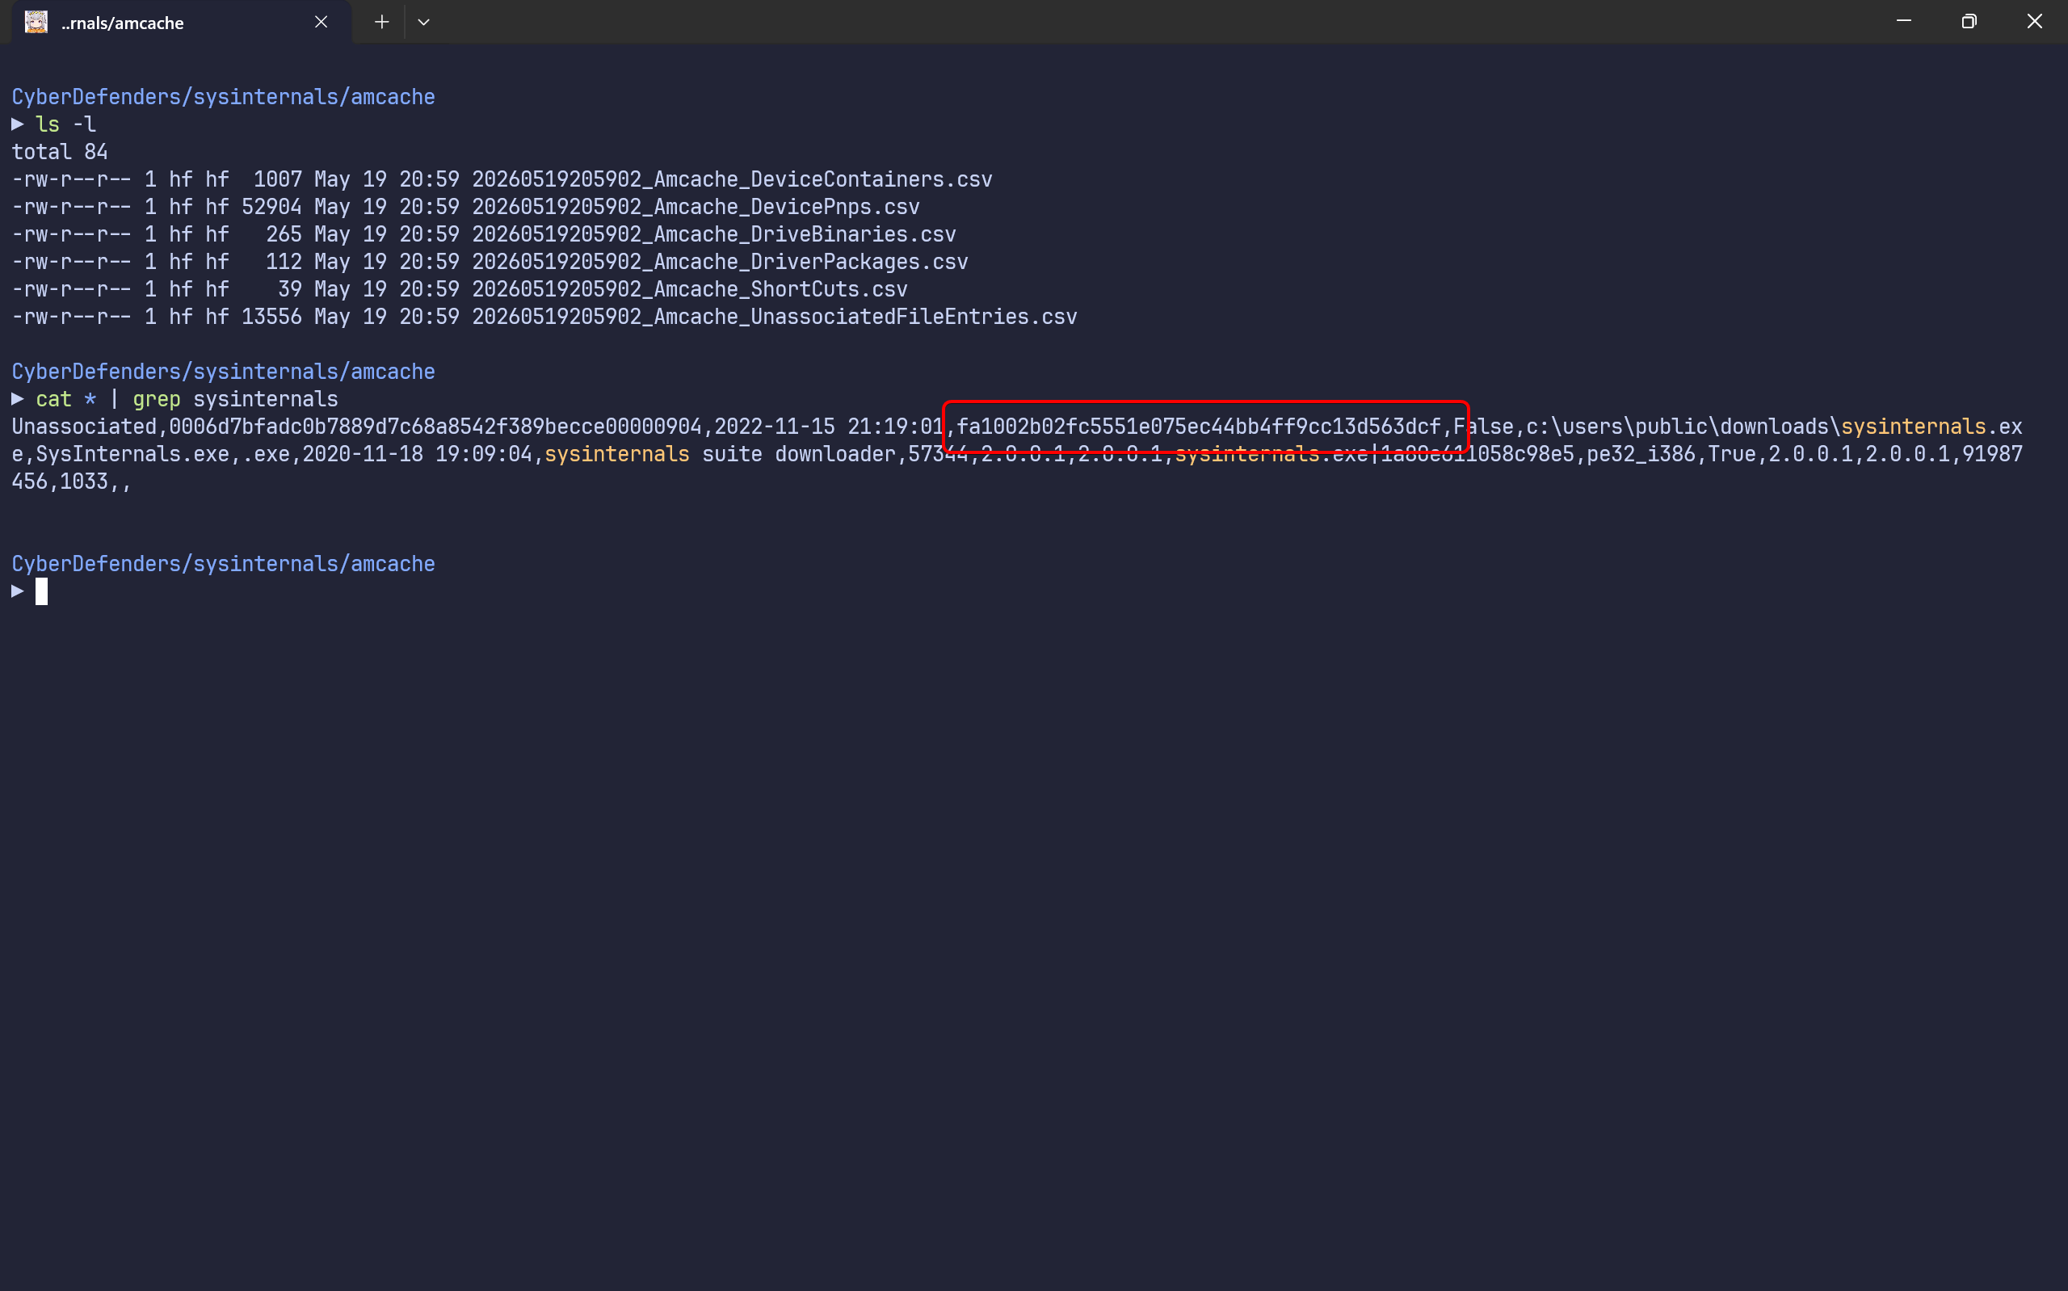This screenshot has height=1291, width=2068.
Task: Click the Amcache_DriveBinaries.csv filename
Action: [713, 234]
